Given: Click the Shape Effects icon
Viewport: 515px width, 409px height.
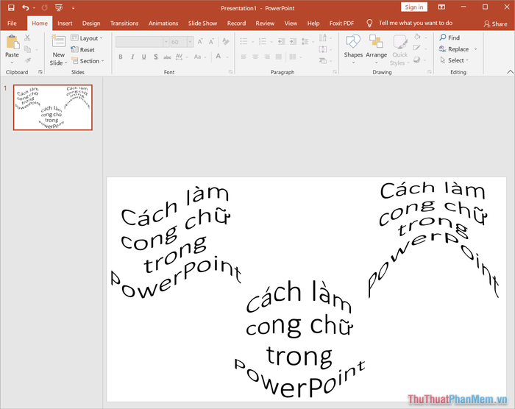Looking at the screenshot, I should [417, 60].
